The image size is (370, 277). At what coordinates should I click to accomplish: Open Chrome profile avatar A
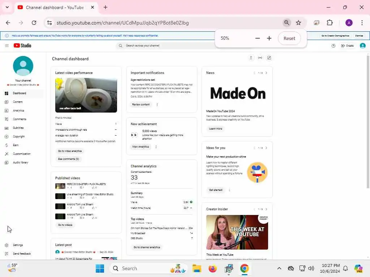(x=349, y=23)
